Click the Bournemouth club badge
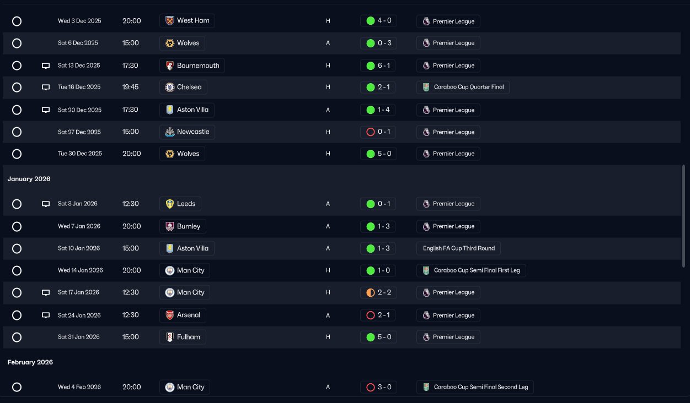This screenshot has height=403, width=690. [x=170, y=66]
